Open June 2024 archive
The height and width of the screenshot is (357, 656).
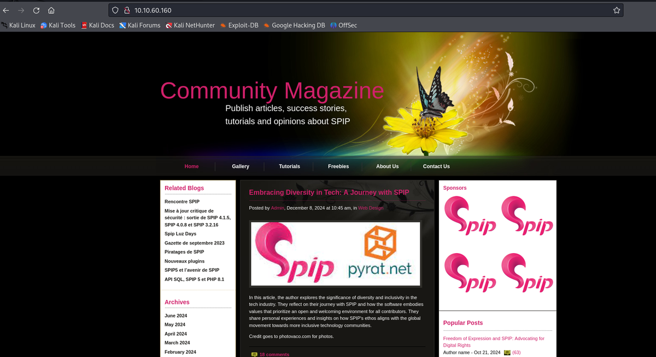tap(176, 316)
